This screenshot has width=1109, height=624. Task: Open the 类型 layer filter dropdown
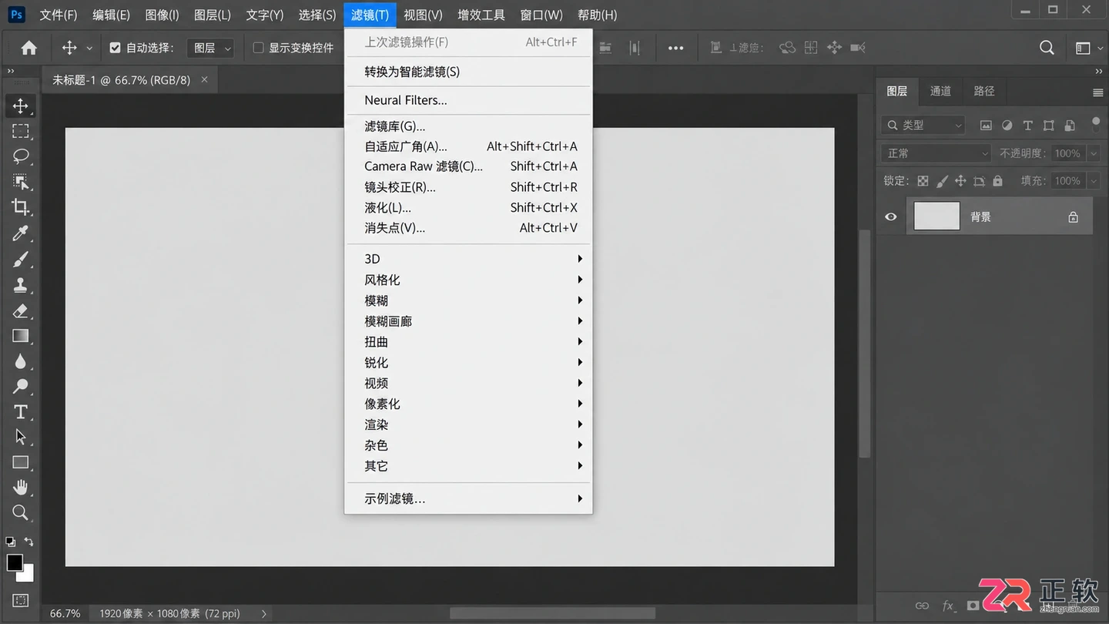coord(923,125)
